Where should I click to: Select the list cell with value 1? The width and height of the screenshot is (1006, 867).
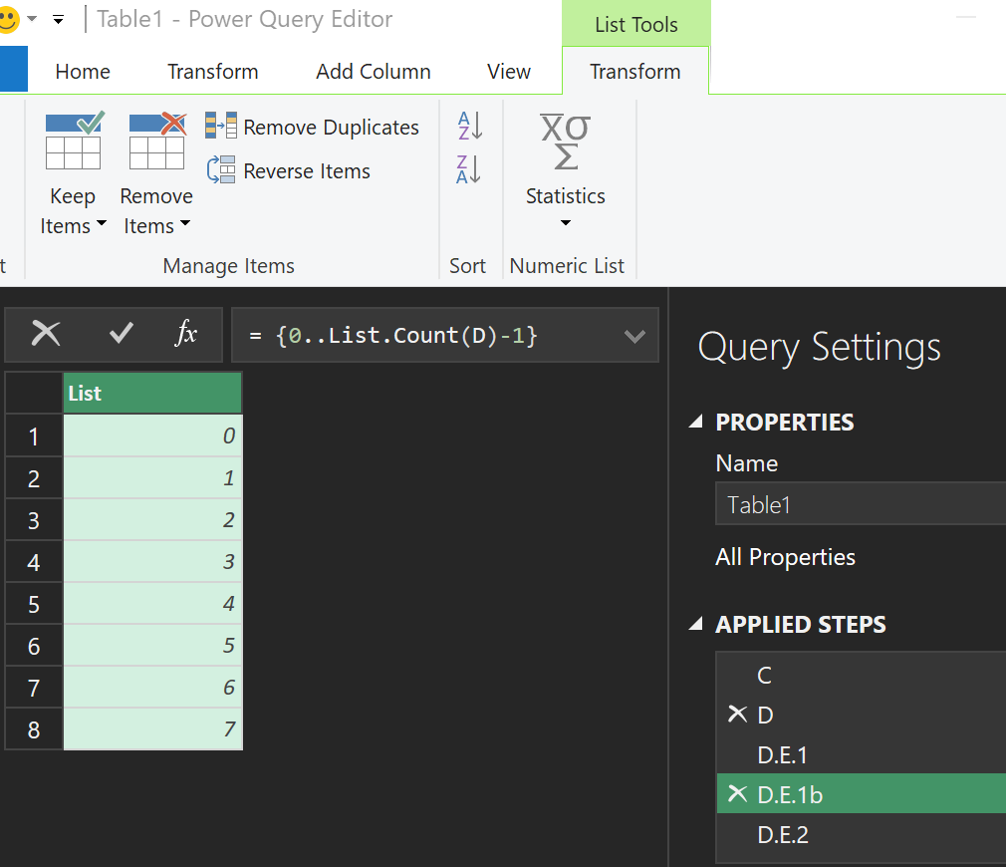point(152,478)
